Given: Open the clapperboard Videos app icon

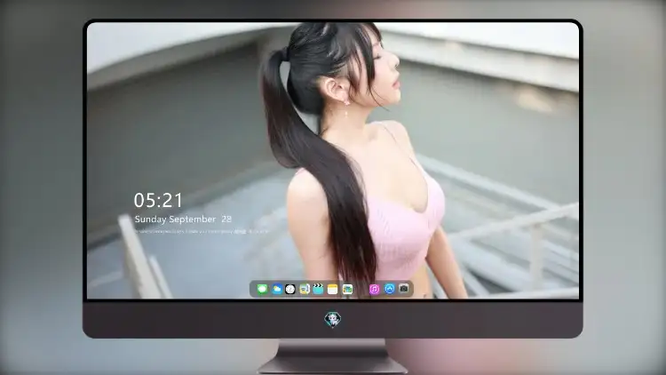Looking at the screenshot, I should click(x=318, y=289).
